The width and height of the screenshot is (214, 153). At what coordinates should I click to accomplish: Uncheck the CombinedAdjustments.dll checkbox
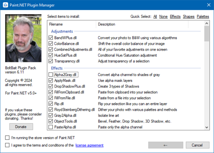51,49
